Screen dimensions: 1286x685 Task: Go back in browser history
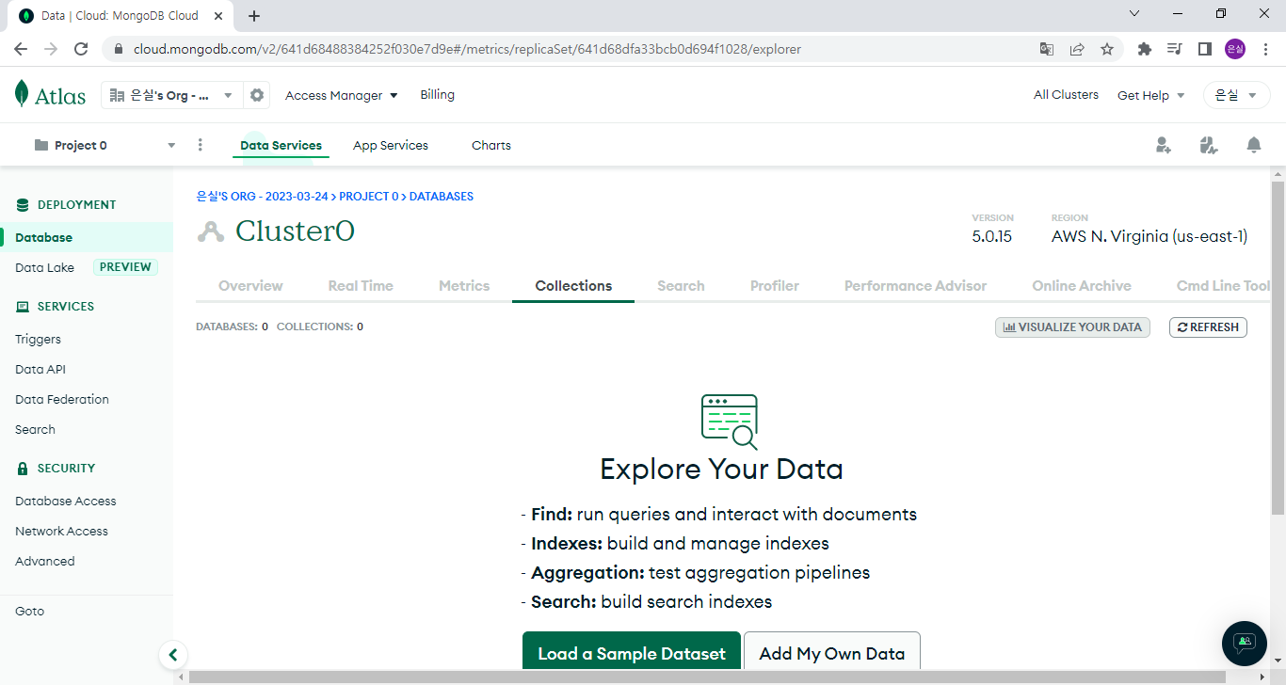pos(21,49)
